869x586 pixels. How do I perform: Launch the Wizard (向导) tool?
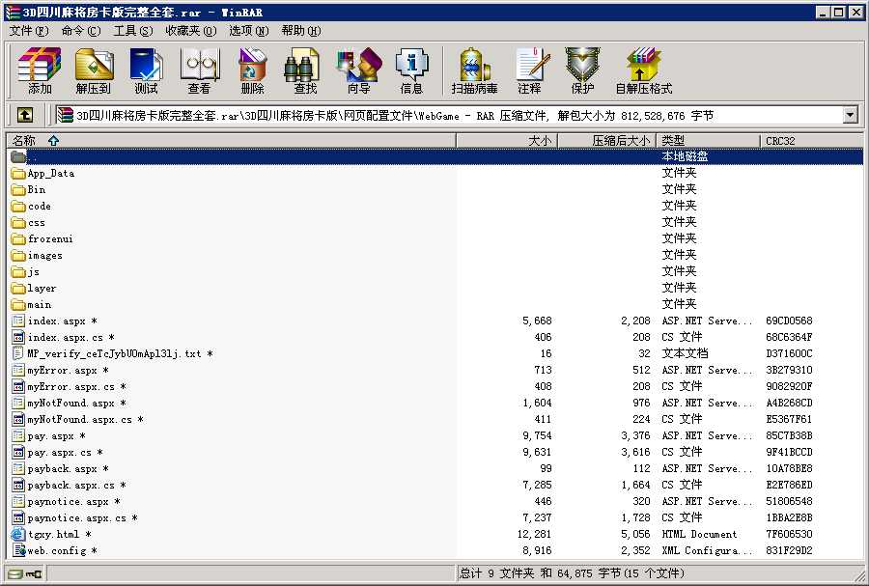[358, 70]
